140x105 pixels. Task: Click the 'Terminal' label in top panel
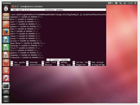[7, 3]
